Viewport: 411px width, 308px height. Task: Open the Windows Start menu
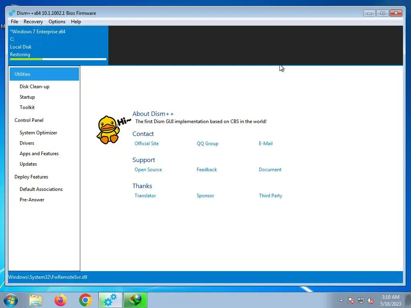tap(10, 300)
